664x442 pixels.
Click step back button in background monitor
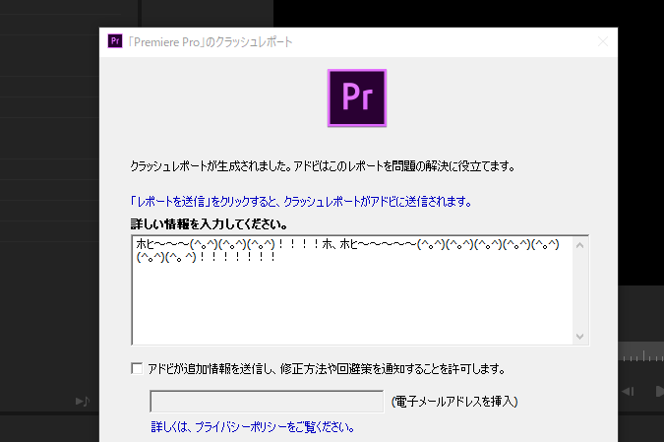click(628, 391)
